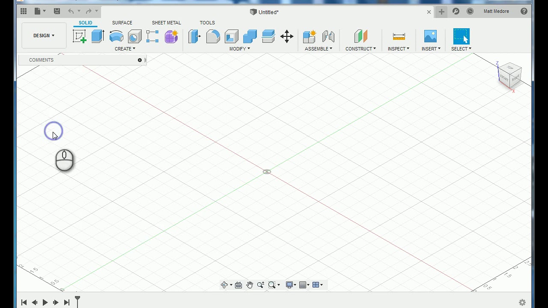Step forward one timeline feature
The height and width of the screenshot is (308, 548).
click(x=56, y=302)
